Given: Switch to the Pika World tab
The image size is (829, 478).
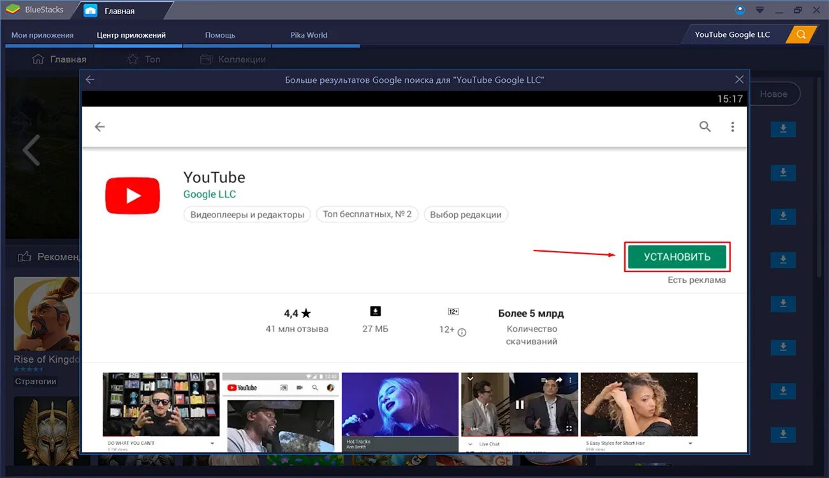Looking at the screenshot, I should [309, 35].
